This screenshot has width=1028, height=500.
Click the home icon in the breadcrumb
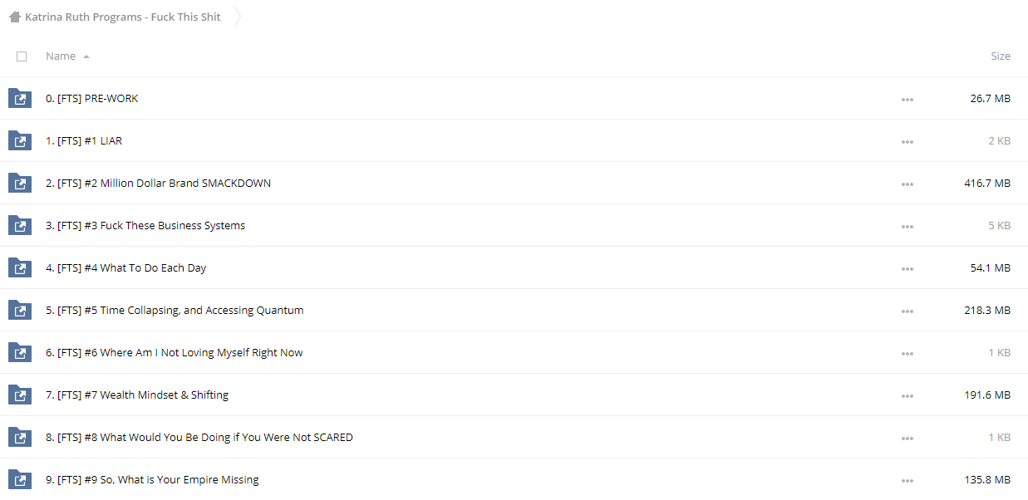pyautogui.click(x=15, y=17)
